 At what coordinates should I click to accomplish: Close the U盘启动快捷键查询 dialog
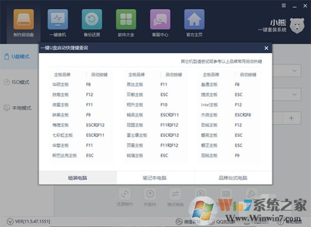266,48
